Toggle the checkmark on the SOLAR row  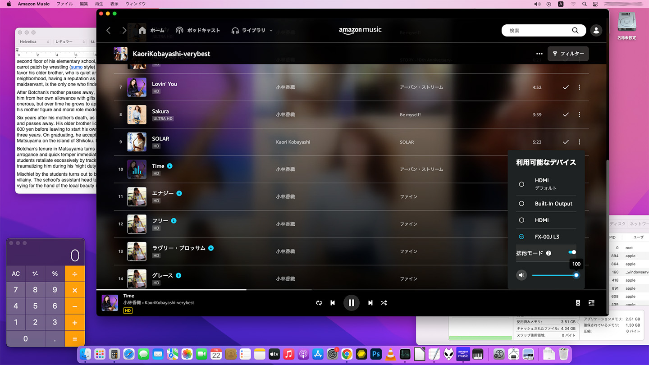(566, 142)
